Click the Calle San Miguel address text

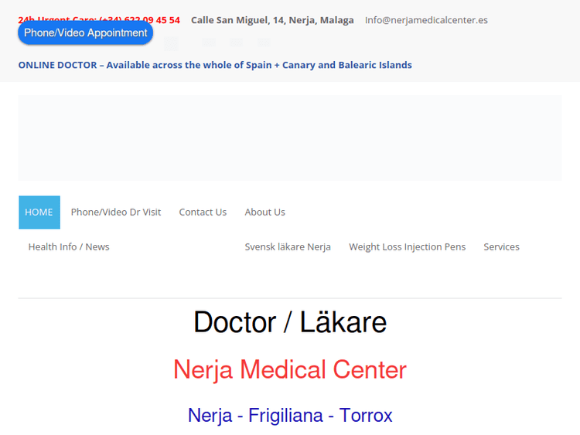(x=272, y=20)
